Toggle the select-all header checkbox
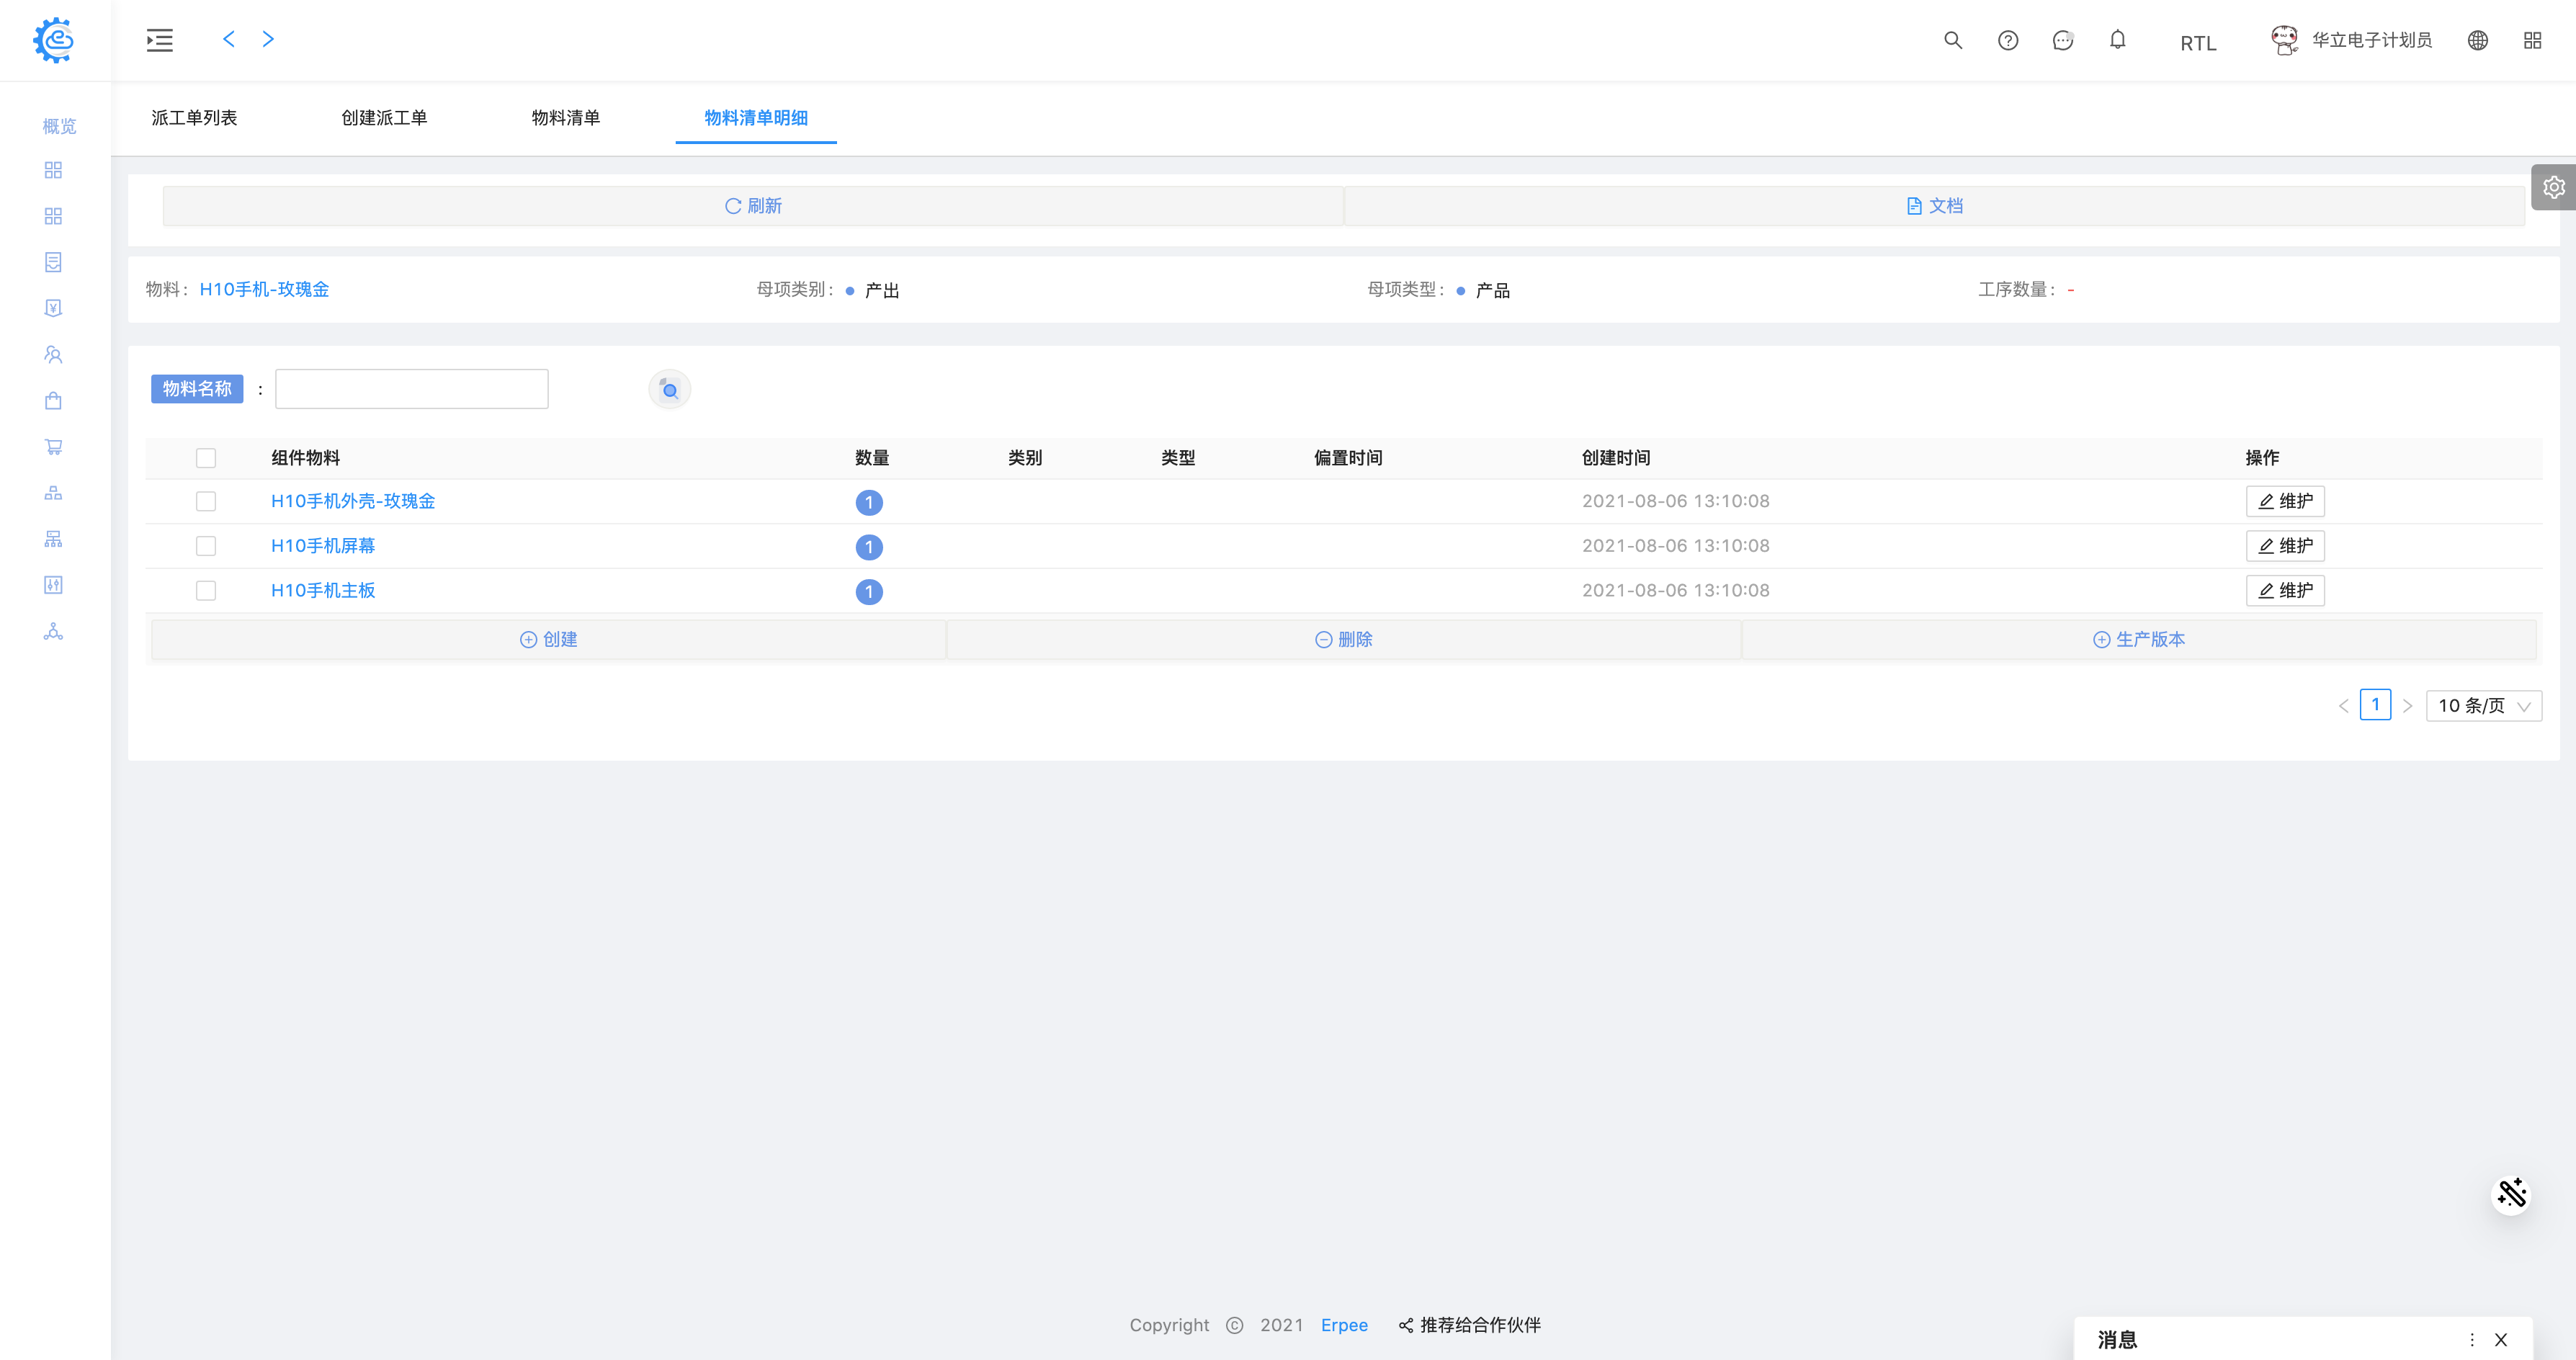 coord(206,458)
